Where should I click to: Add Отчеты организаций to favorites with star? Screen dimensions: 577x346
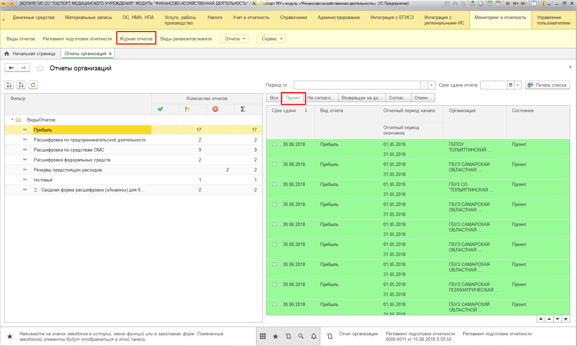coord(40,68)
